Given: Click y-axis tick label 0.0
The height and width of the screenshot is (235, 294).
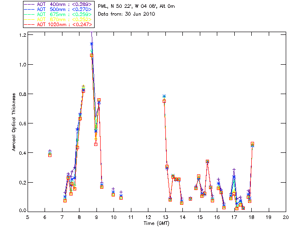Looking at the screenshot, I should (23, 211).
